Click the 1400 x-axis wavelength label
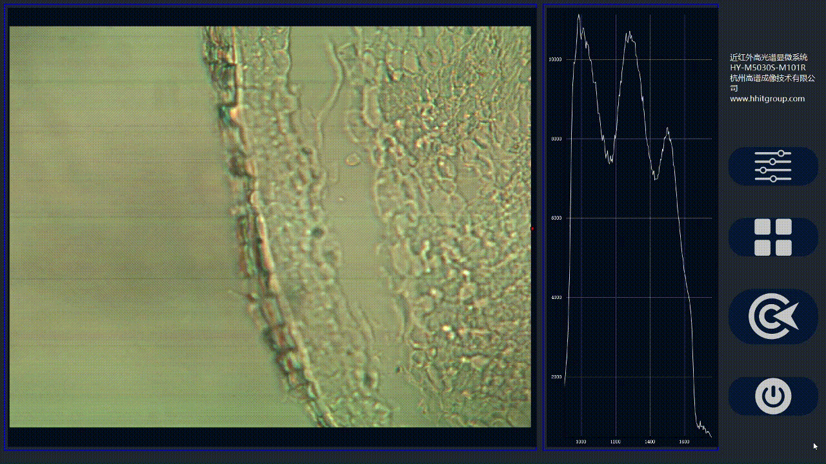This screenshot has height=464, width=826. click(x=650, y=442)
